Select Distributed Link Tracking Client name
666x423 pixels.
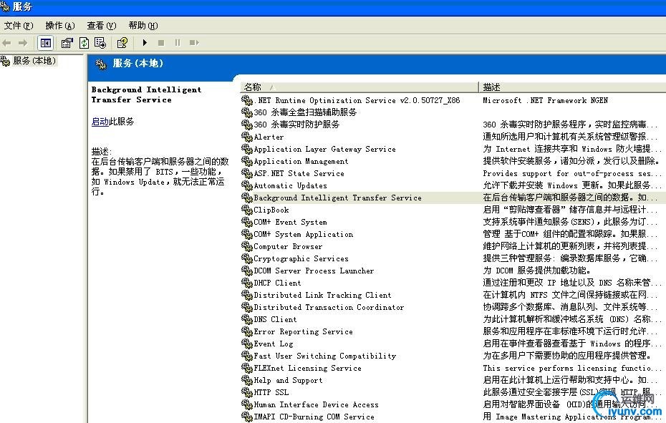(x=322, y=295)
